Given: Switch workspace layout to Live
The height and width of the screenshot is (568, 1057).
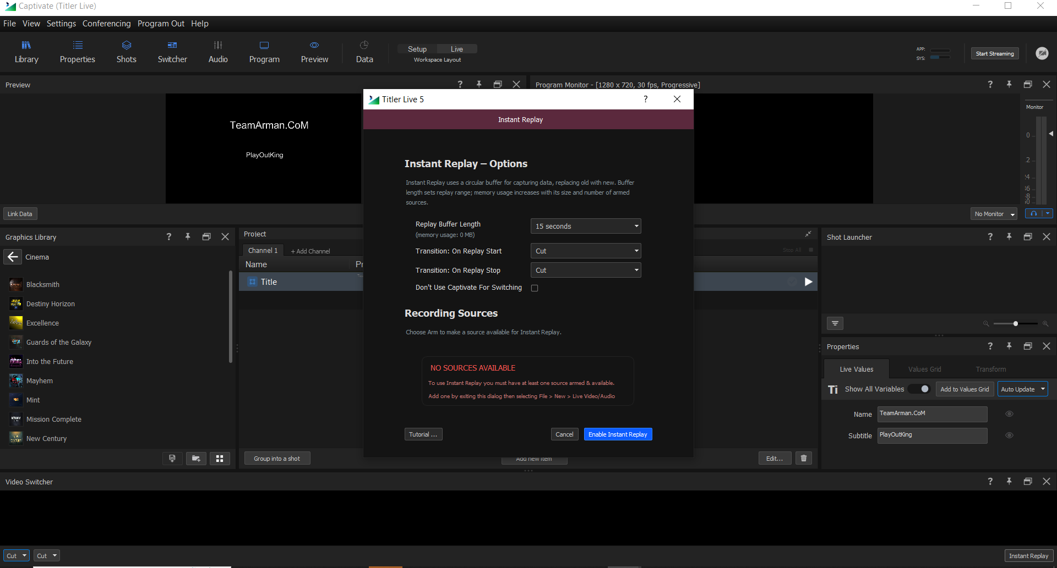Looking at the screenshot, I should [x=457, y=49].
